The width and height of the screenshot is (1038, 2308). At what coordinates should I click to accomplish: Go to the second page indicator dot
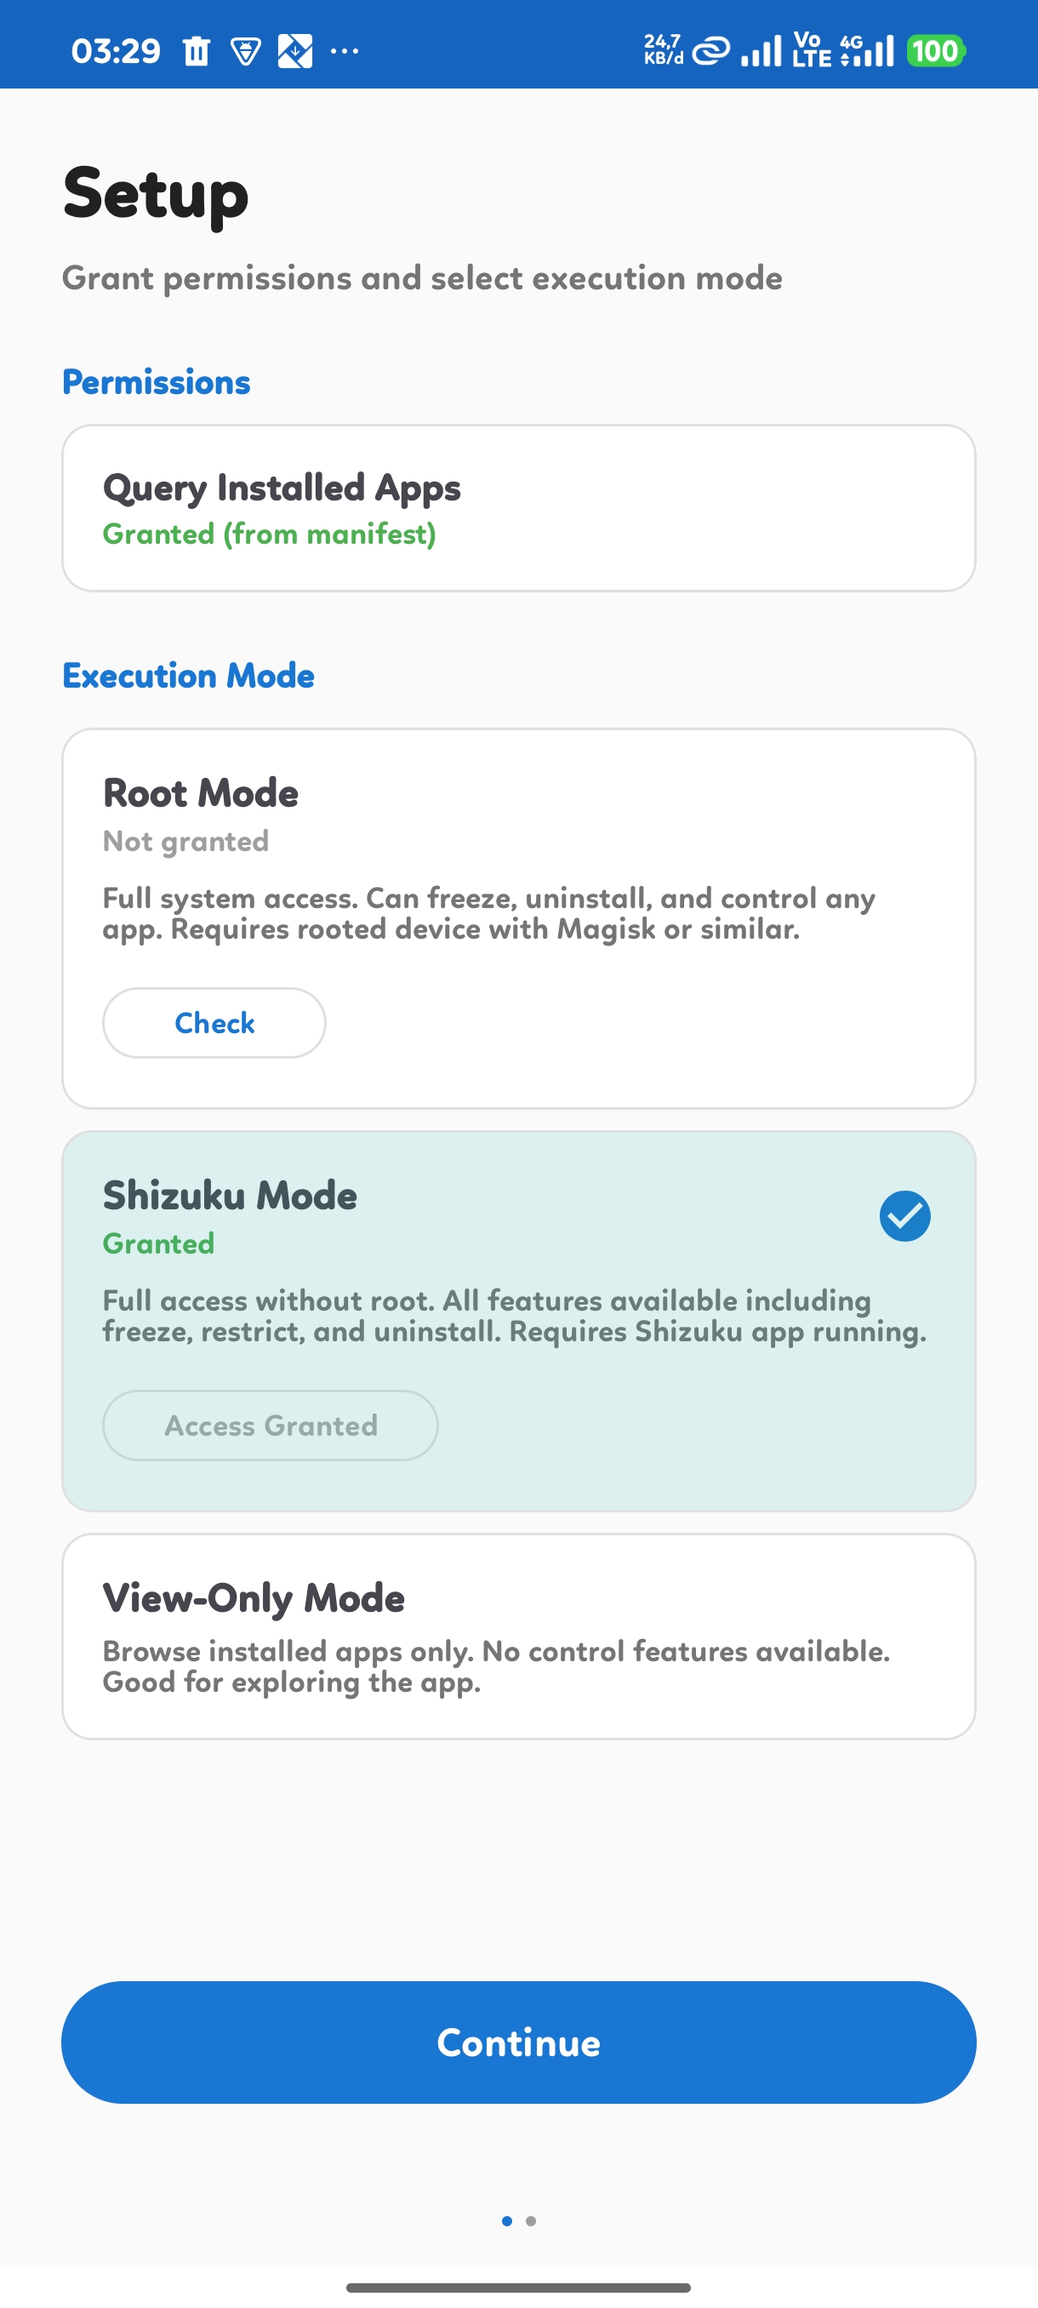(531, 2221)
